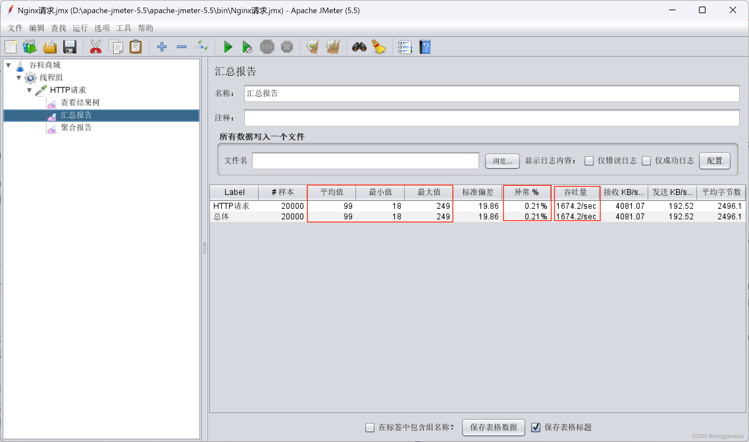Viewport: 749px width, 442px height.
Task: Click the STOP sign icon
Action: [x=267, y=47]
